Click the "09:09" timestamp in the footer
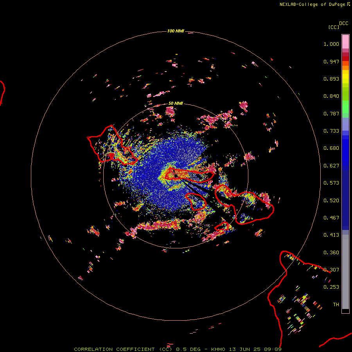This screenshot has width=352, height=352. 273,349
